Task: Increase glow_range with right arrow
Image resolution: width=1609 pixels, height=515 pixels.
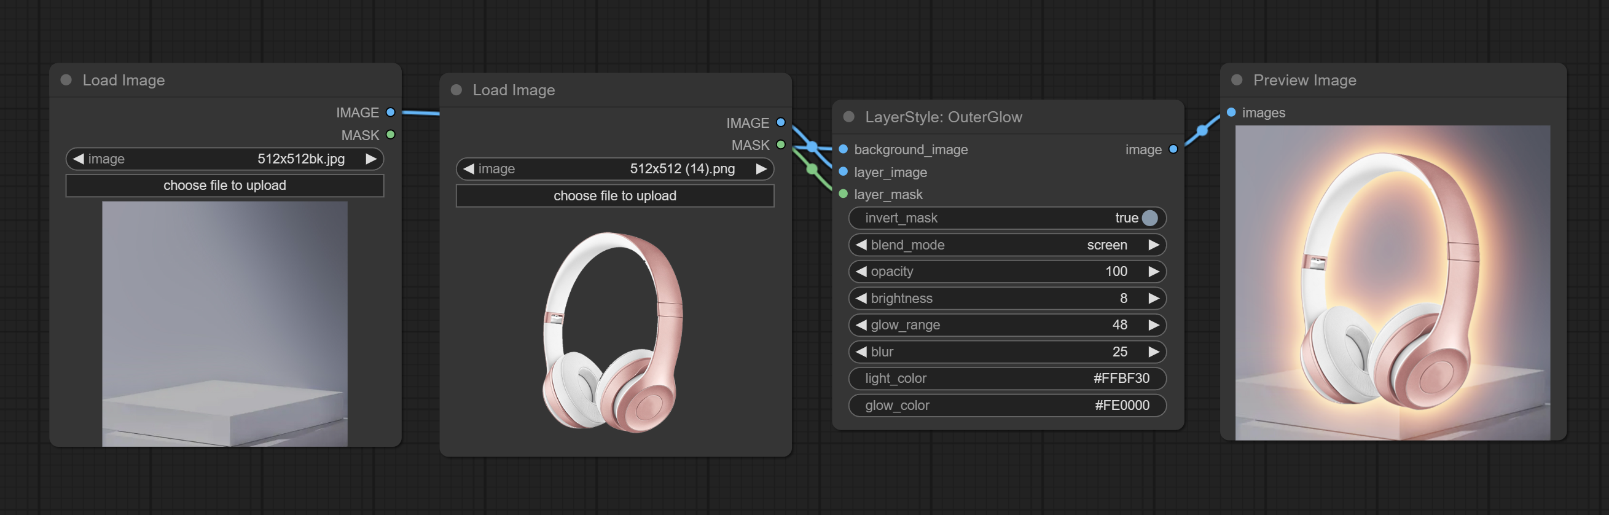Action: click(x=1154, y=325)
